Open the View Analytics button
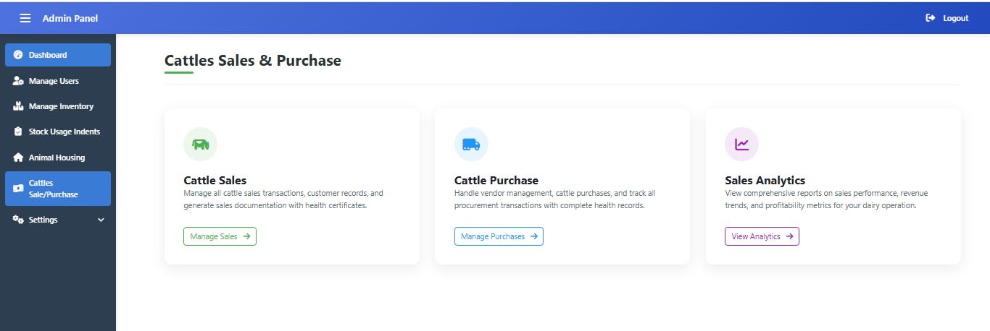This screenshot has width=990, height=331. tap(762, 236)
